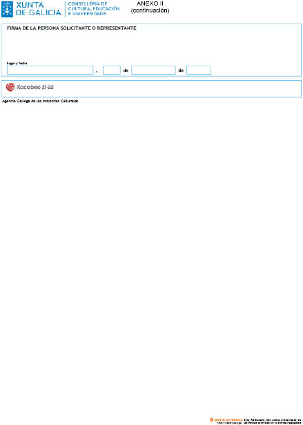Select 'FIRMA DE LA PERSONA SOLICITANTE O REPRESENTANTE' heading
Image resolution: width=303 pixels, height=425 pixels.
(x=72, y=28)
